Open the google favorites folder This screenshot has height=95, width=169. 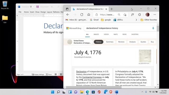(x=106, y=20)
